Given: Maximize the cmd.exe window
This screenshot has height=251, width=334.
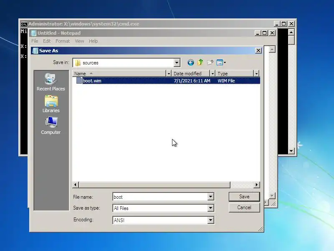Looking at the screenshot, I should [283, 24].
